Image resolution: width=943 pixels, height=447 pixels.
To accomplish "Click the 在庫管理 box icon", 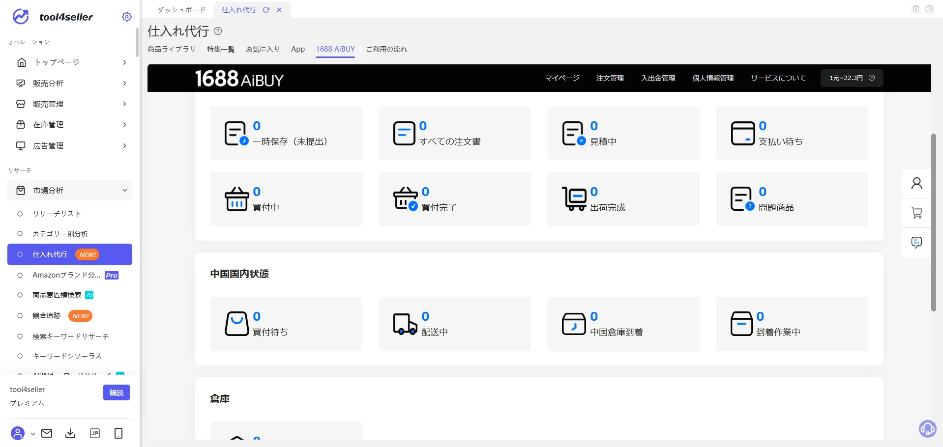I will (x=21, y=125).
